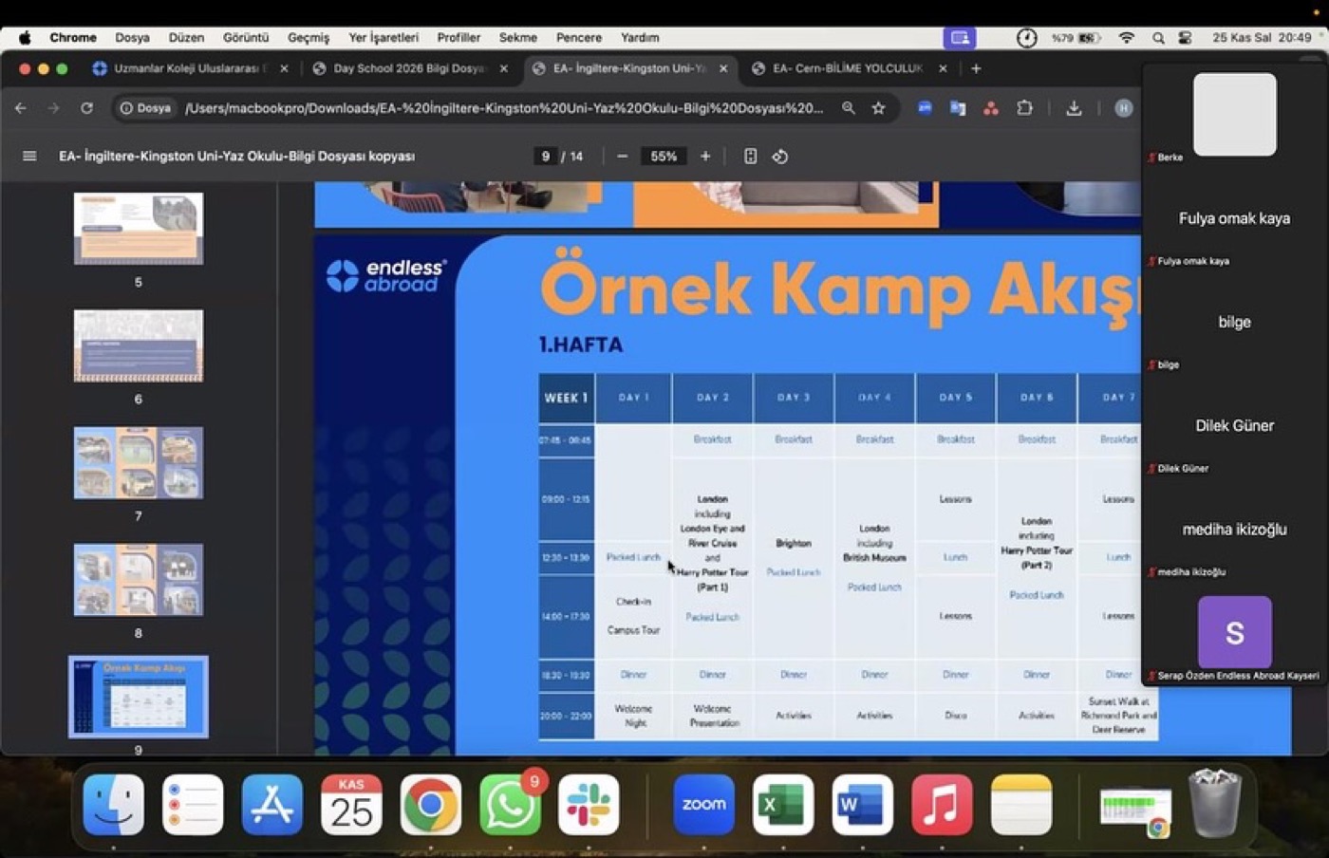Open a new tab with the plus button
1329x858 pixels.
pos(976,68)
